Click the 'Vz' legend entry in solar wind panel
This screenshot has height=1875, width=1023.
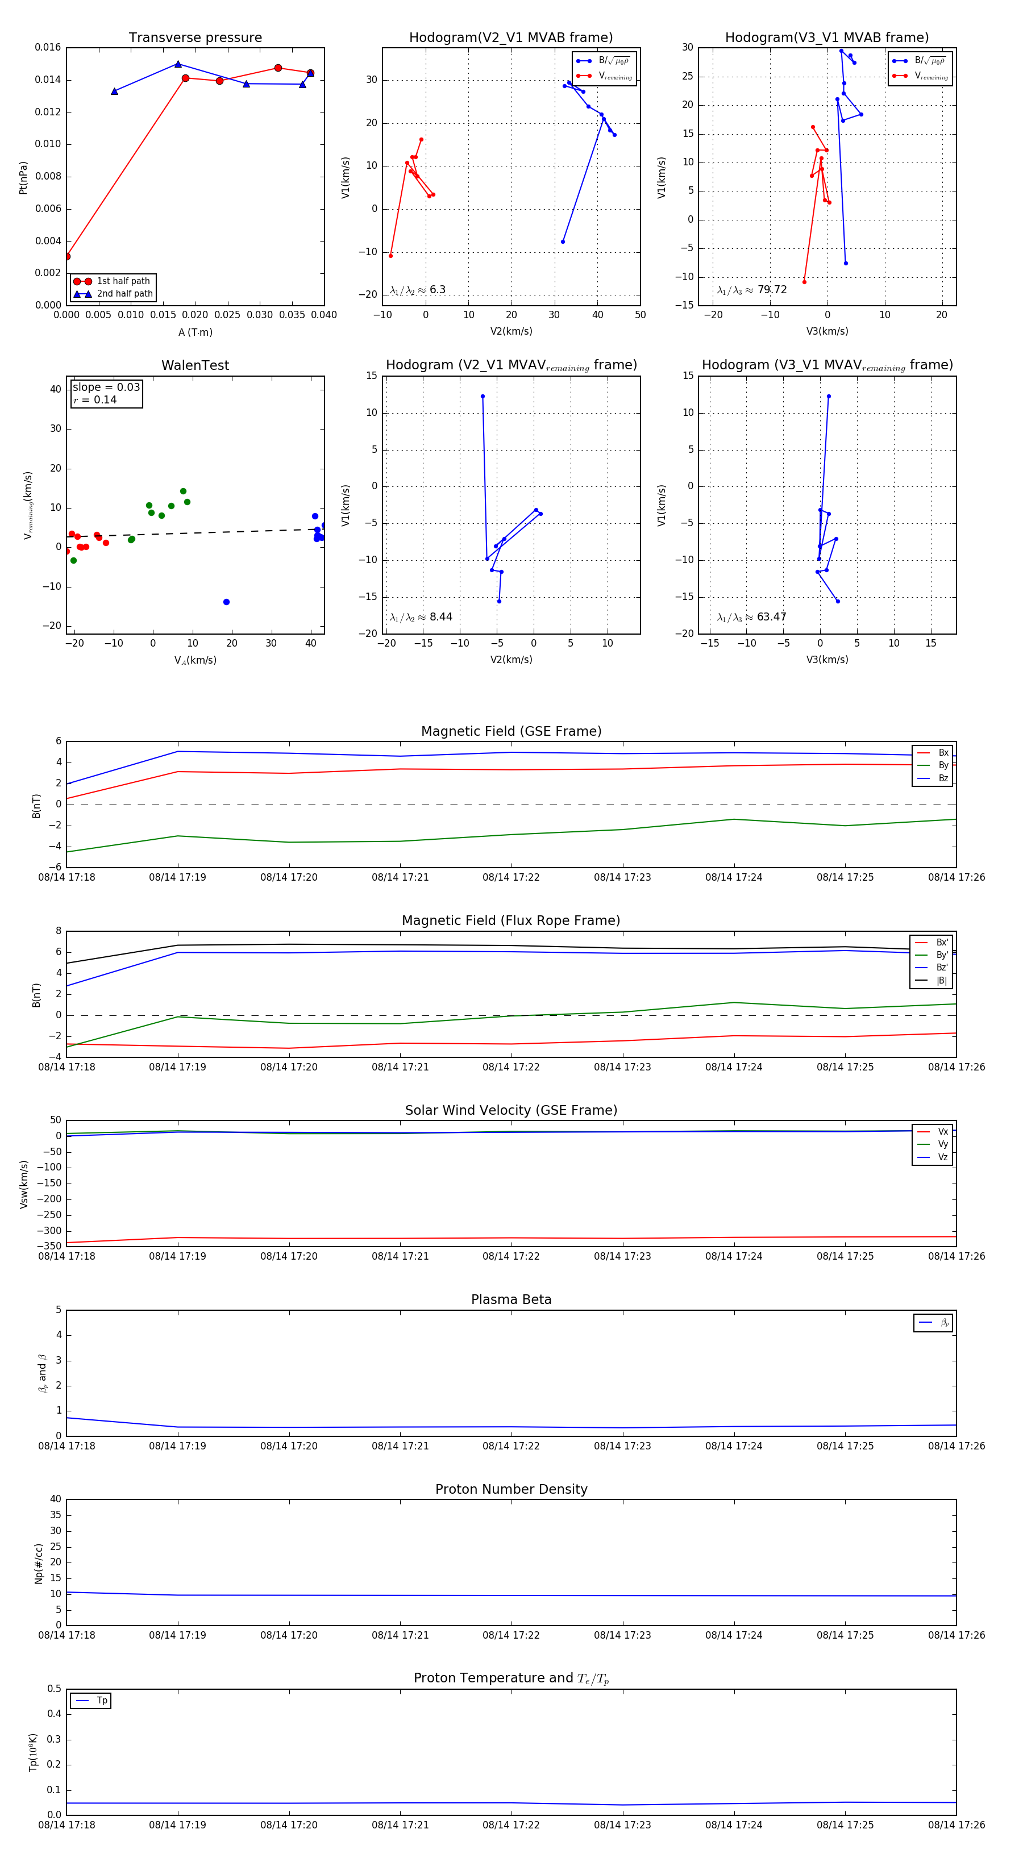pyautogui.click(x=933, y=1157)
